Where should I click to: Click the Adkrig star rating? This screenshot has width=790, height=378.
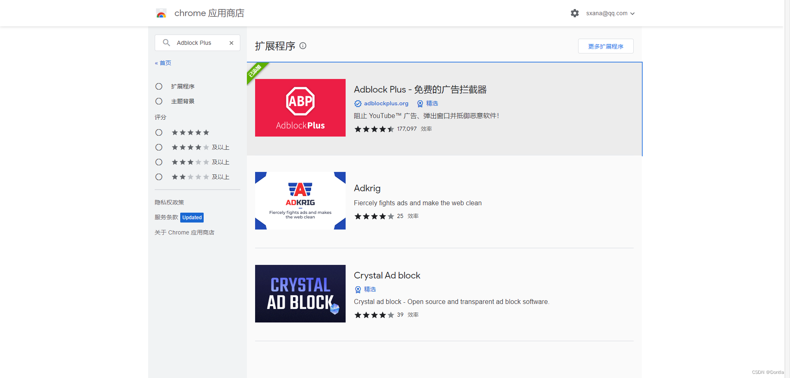[x=374, y=216]
